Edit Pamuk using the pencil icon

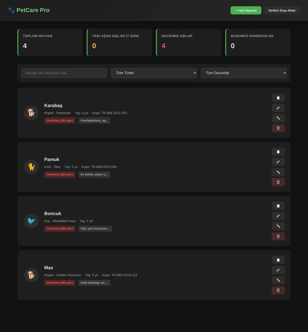click(278, 172)
